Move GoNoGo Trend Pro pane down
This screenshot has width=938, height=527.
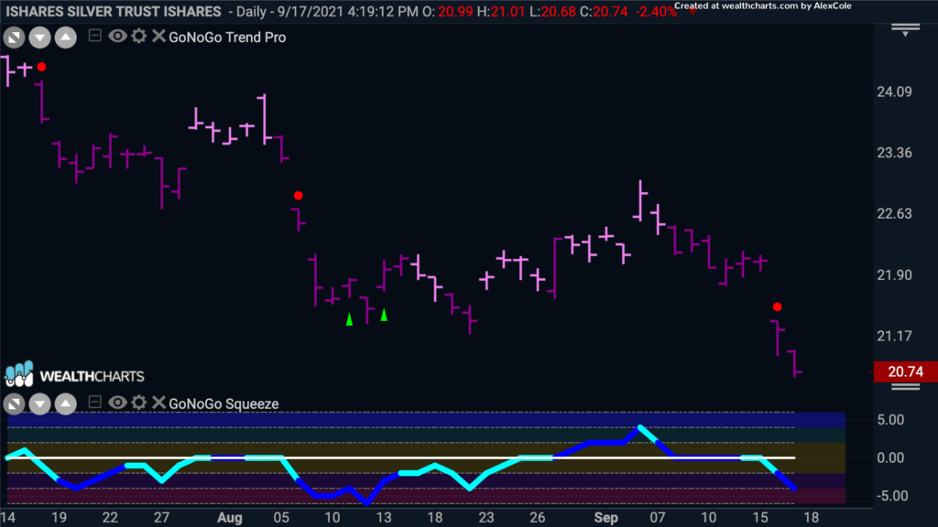[39, 38]
